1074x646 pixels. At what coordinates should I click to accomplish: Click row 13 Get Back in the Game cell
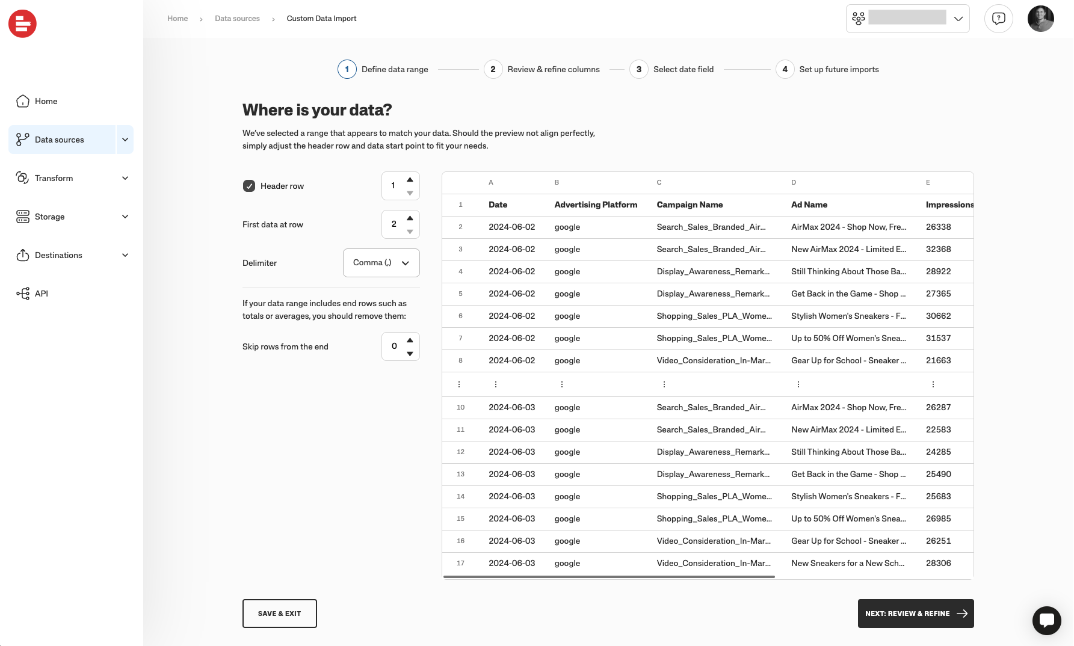click(x=848, y=474)
